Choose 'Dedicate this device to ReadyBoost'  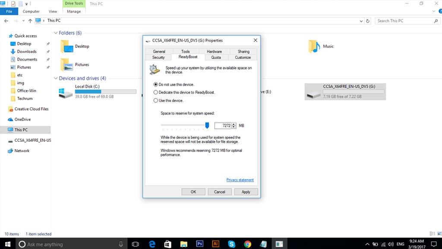coord(156,93)
